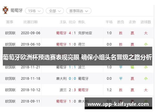This screenshot has height=112, width=155.
Task: Click the 主队 column header
Action: pyautogui.click(x=63, y=22)
